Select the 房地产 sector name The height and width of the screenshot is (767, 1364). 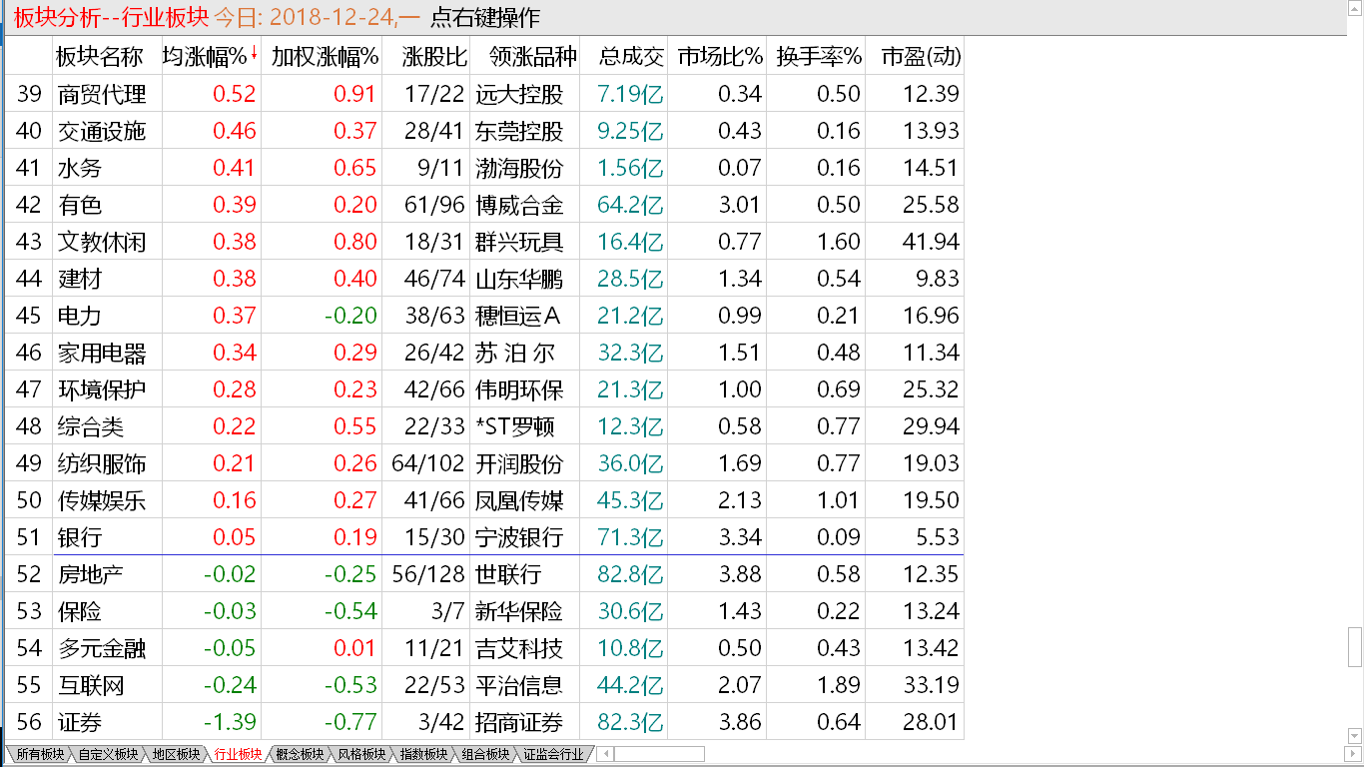tap(91, 574)
